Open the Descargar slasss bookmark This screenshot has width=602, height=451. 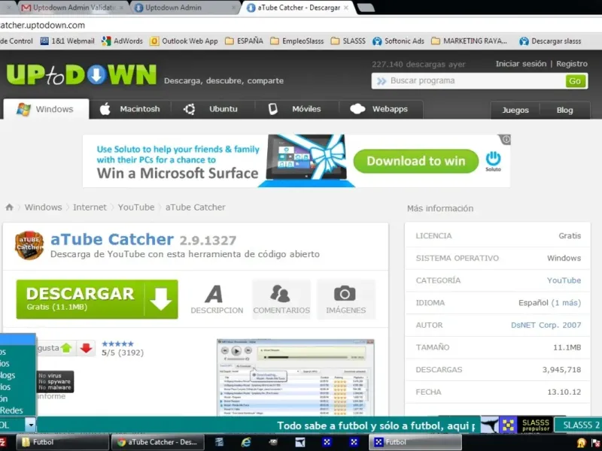pyautogui.click(x=550, y=41)
